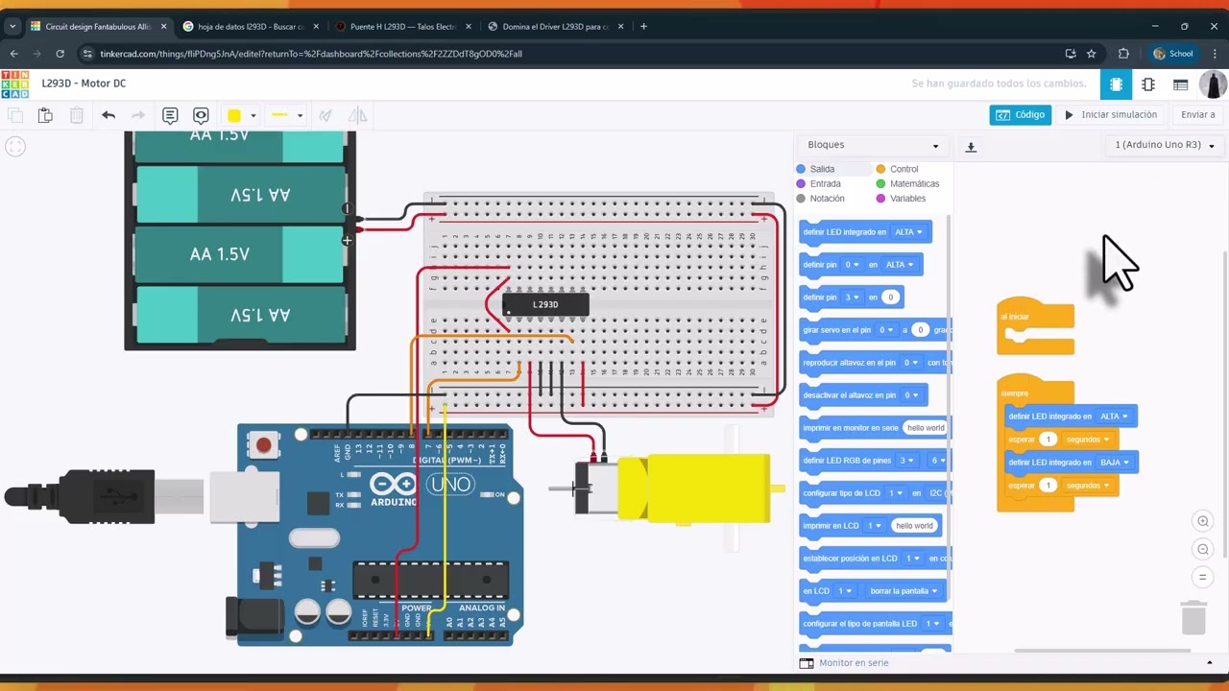The image size is (1229, 691).
Task: Click the blocks workspace trash can
Action: coord(1193,617)
